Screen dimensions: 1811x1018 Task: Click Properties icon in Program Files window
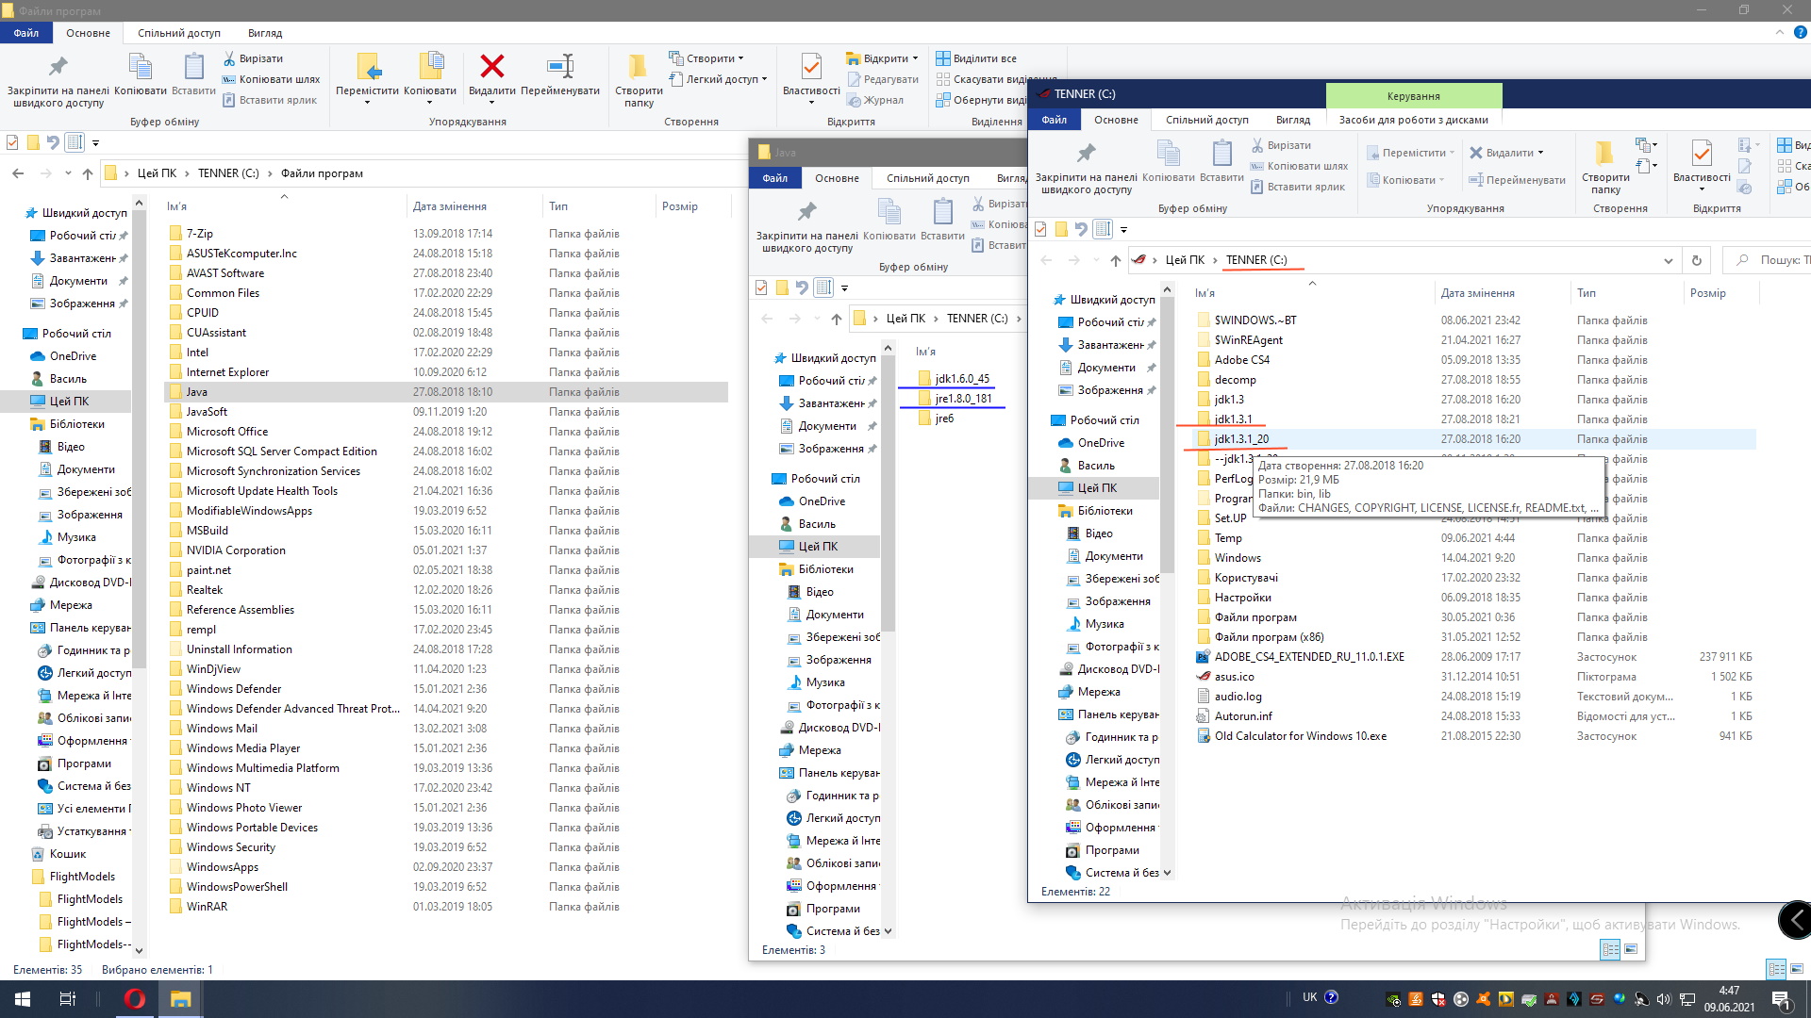(810, 68)
